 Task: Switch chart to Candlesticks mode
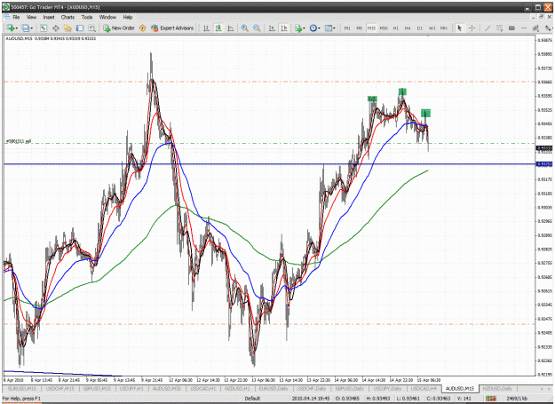(218, 28)
